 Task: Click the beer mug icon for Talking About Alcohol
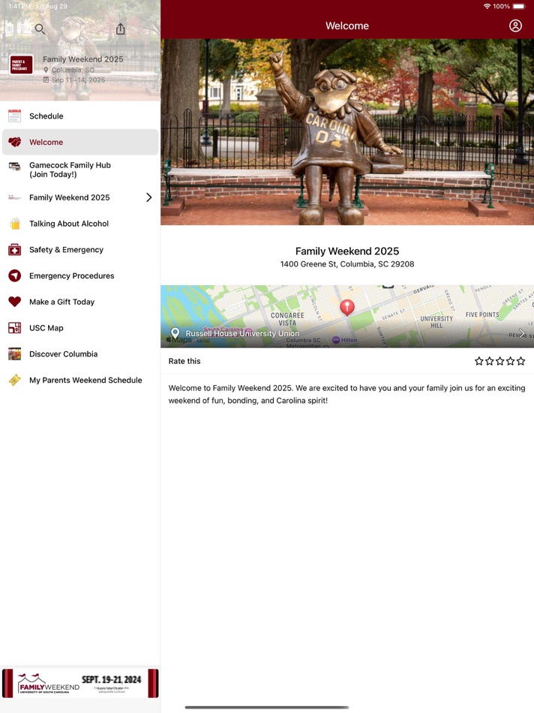point(14,224)
